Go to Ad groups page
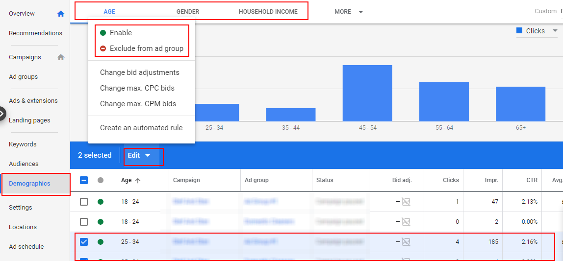 click(x=24, y=77)
